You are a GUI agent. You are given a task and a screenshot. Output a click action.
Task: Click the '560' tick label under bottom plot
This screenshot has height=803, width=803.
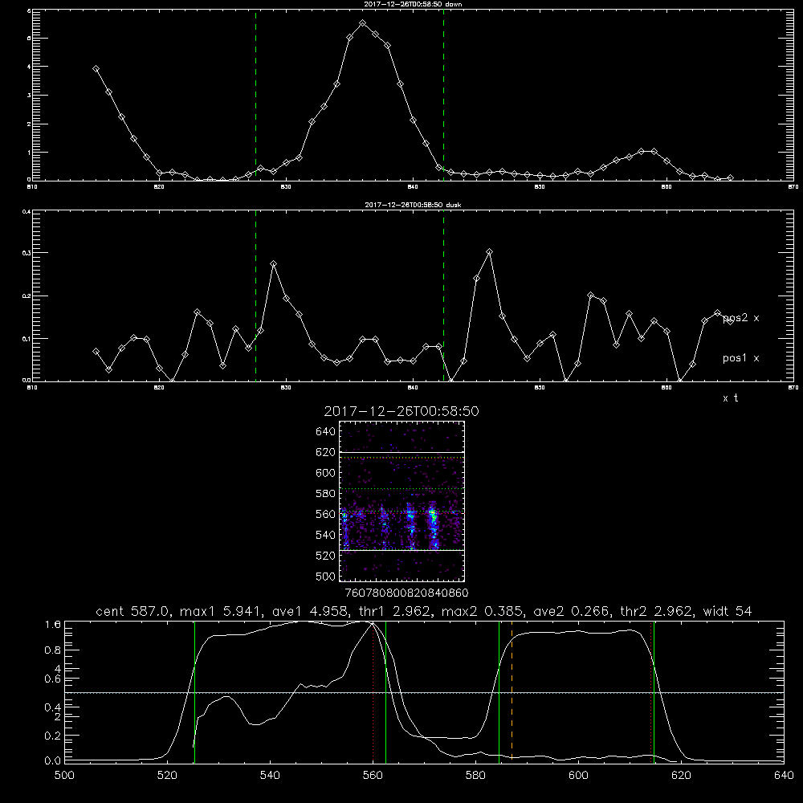[x=373, y=776]
